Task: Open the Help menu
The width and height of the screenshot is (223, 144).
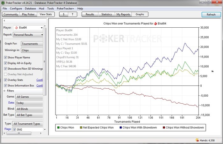Action: (80, 9)
